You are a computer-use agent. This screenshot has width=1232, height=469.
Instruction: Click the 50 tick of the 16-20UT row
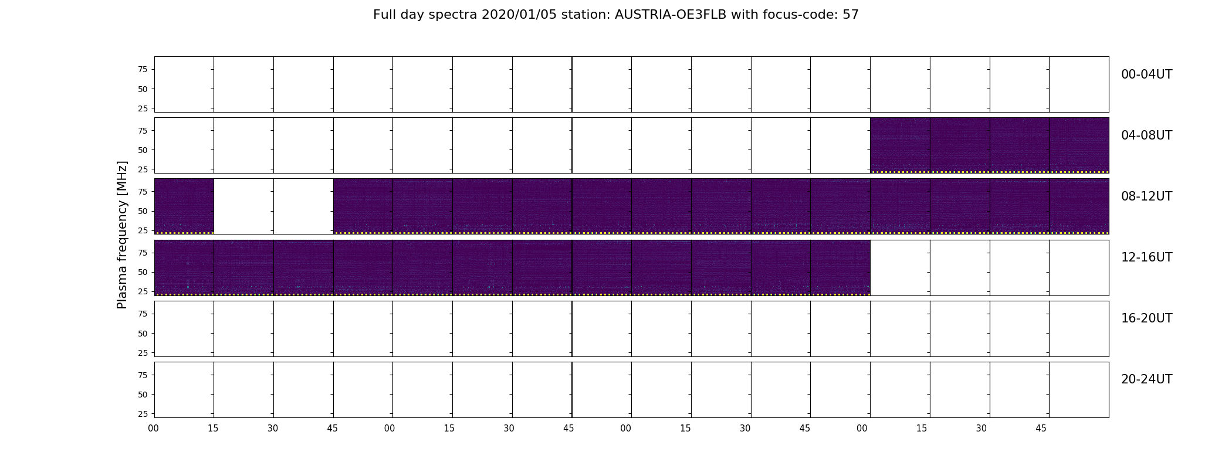[143, 334]
